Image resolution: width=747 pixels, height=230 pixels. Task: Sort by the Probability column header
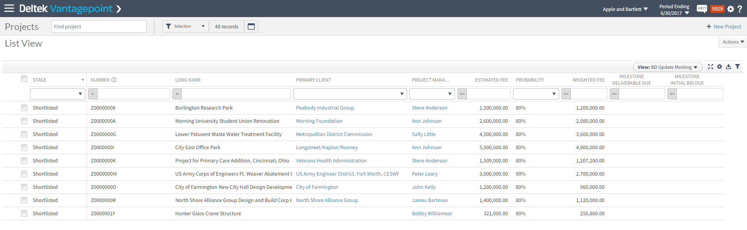pyautogui.click(x=530, y=80)
